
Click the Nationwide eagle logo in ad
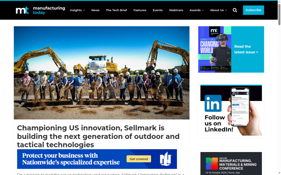(x=166, y=159)
